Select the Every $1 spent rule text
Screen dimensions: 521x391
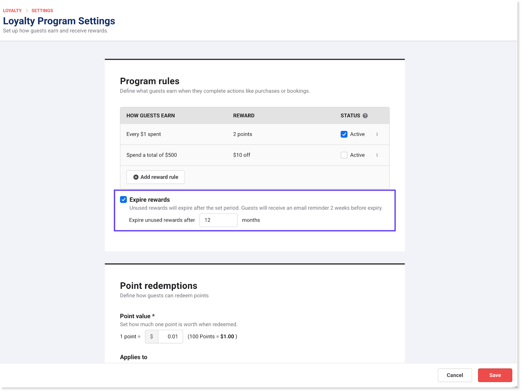(144, 134)
